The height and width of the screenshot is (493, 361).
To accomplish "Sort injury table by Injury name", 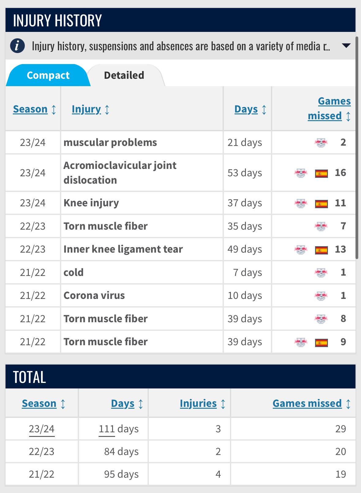I will pyautogui.click(x=90, y=109).
